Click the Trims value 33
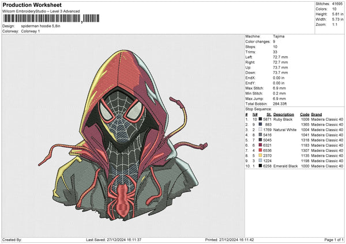Image resolution: width=346 pixels, height=244 pixels. (275, 52)
